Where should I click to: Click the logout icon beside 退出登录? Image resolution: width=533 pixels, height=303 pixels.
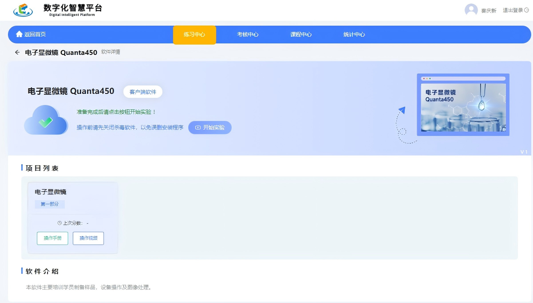tap(527, 10)
